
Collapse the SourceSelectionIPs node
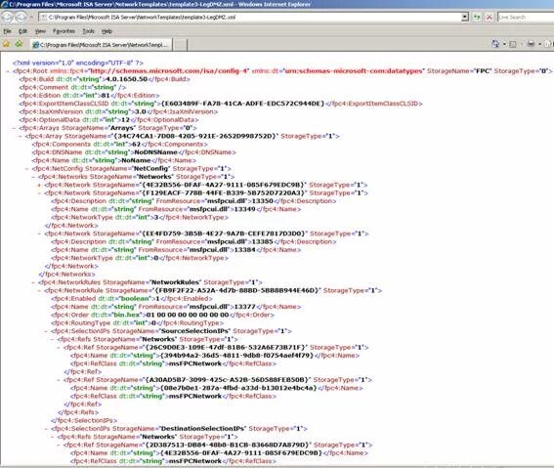(46, 331)
